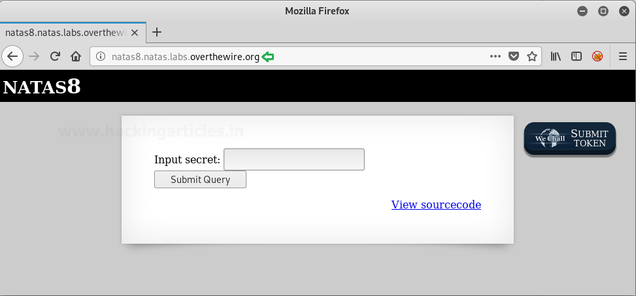
Task: Open the page actions three-dot menu
Action: click(x=495, y=56)
